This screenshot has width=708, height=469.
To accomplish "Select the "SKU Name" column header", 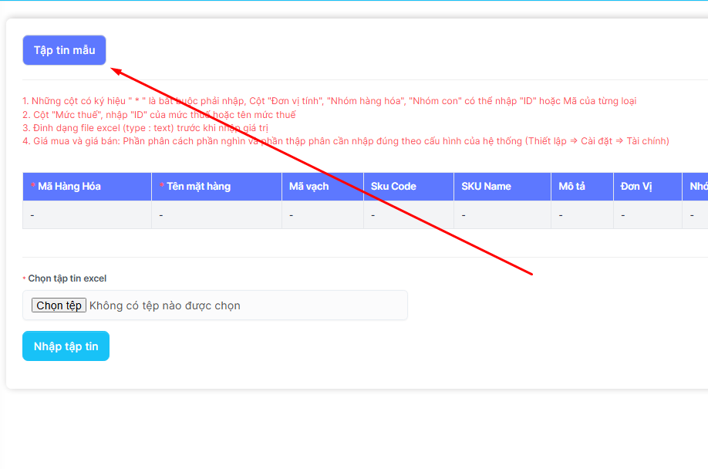I will click(486, 186).
